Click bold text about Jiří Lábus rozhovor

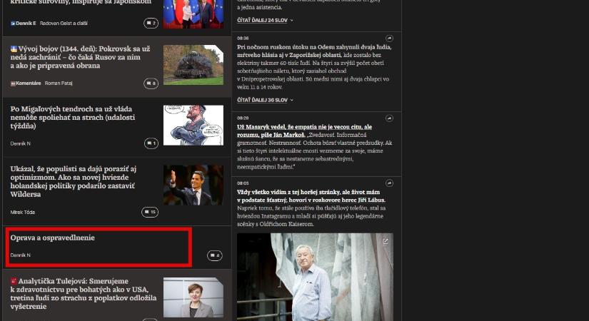pyautogui.click(x=311, y=196)
